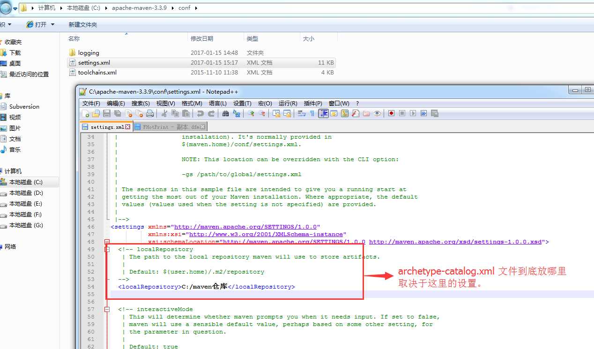Click the Cut scissors toolbar icon
Screen dimensions: 594x349
point(164,113)
